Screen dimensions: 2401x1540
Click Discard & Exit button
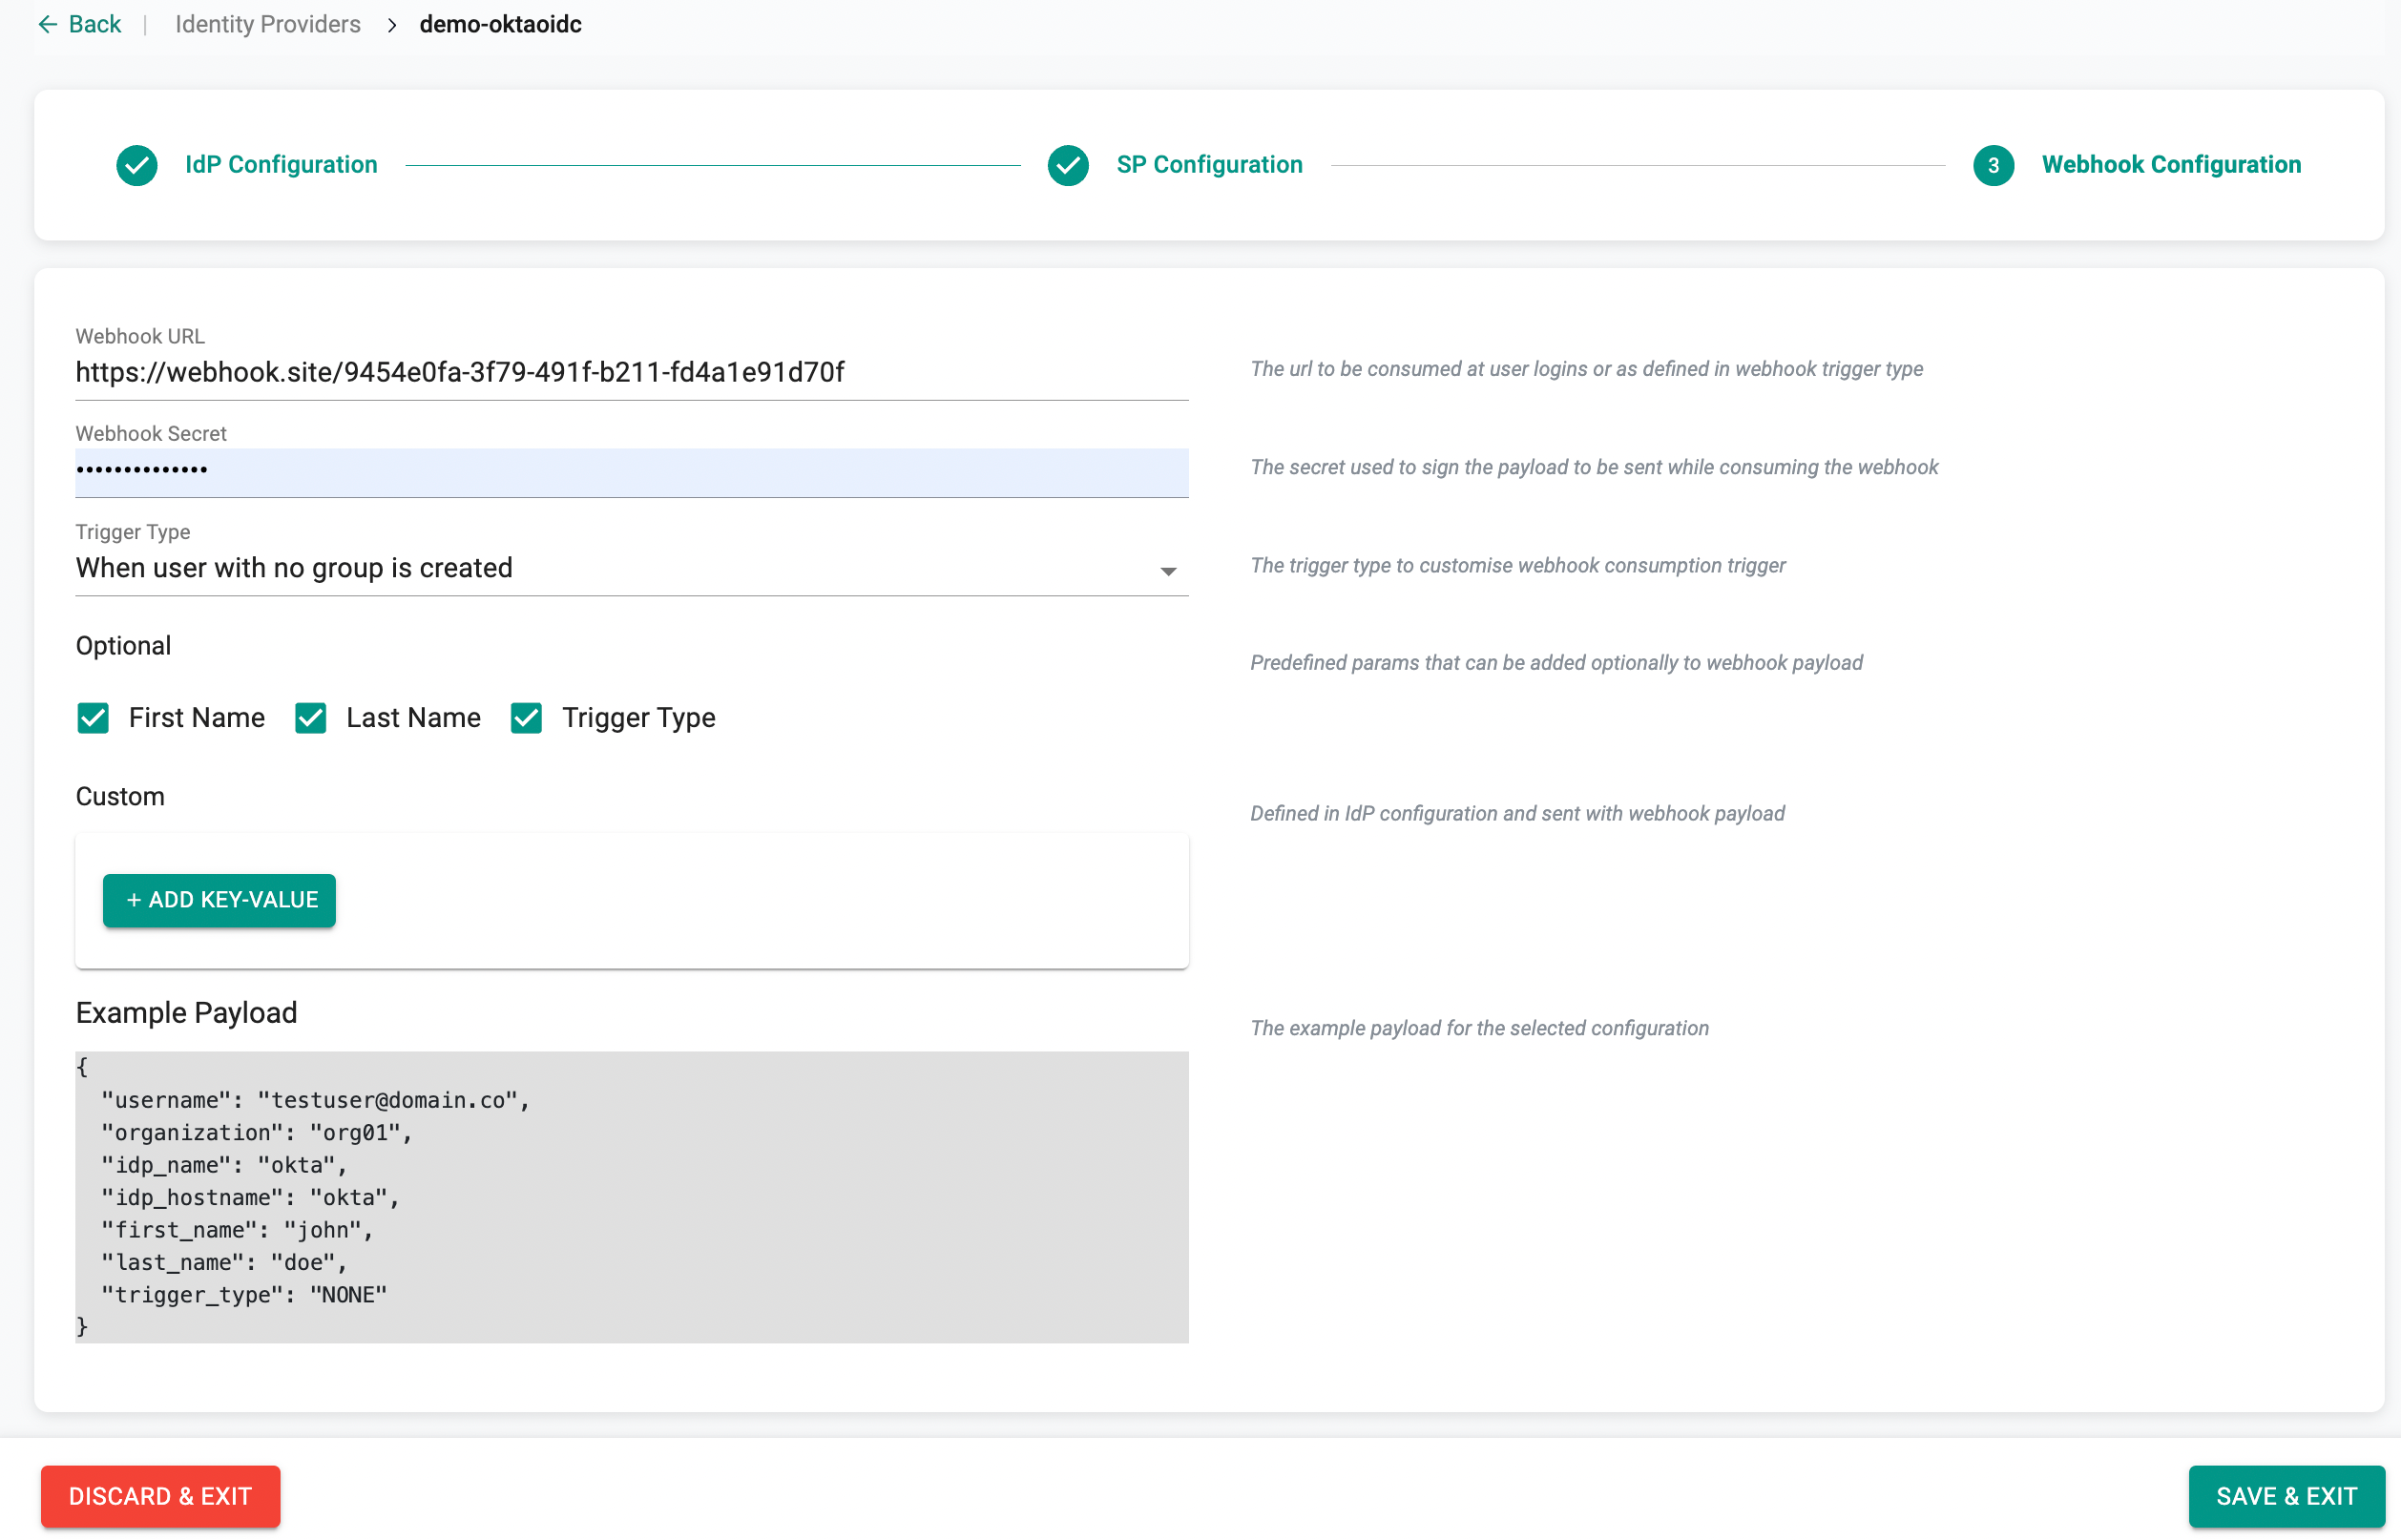(160, 1496)
